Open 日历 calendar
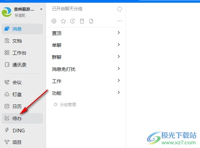 (x=22, y=106)
